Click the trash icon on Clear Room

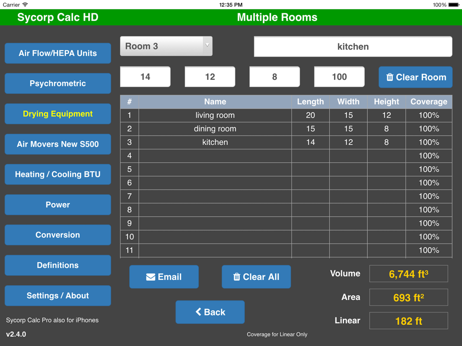pos(389,77)
